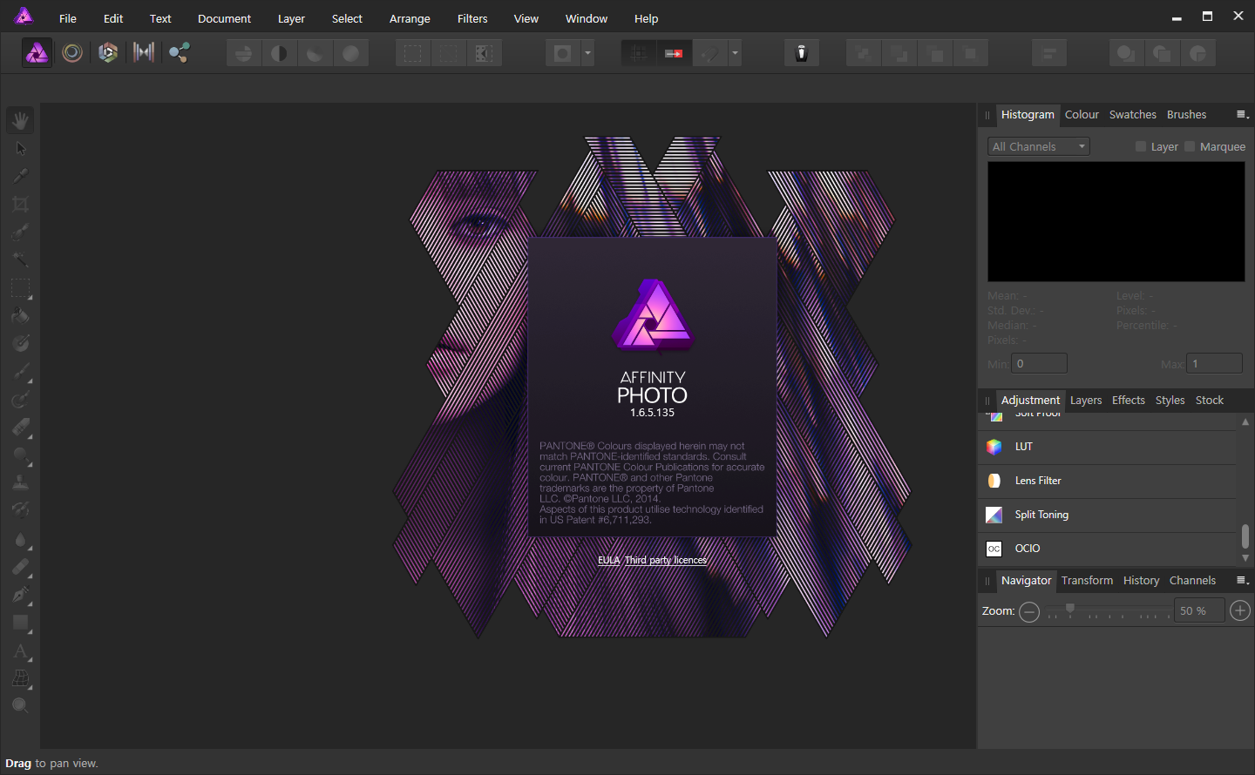
Task: Select the Artistic Text tool
Action: point(21,650)
